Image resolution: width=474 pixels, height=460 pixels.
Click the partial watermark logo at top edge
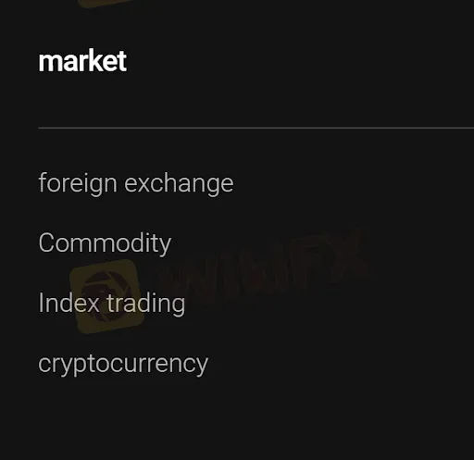(x=105, y=3)
